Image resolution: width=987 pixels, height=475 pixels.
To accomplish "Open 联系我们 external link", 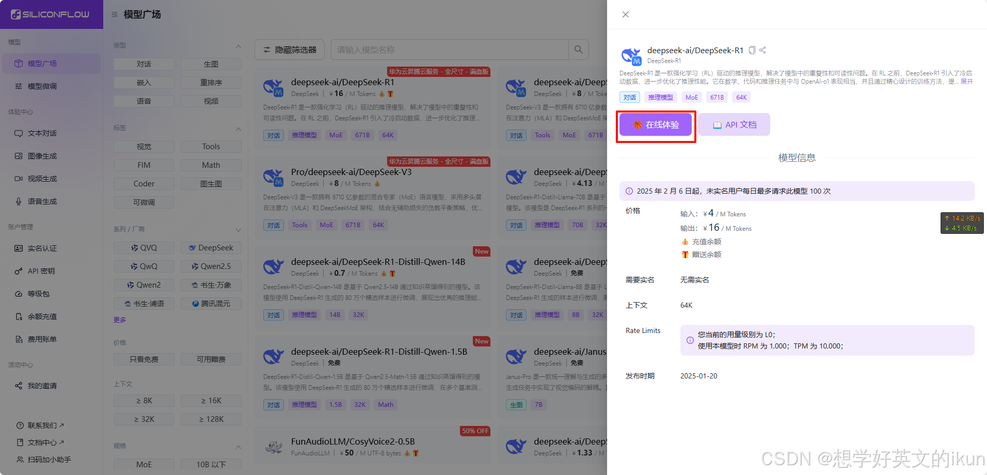I will pos(40,425).
